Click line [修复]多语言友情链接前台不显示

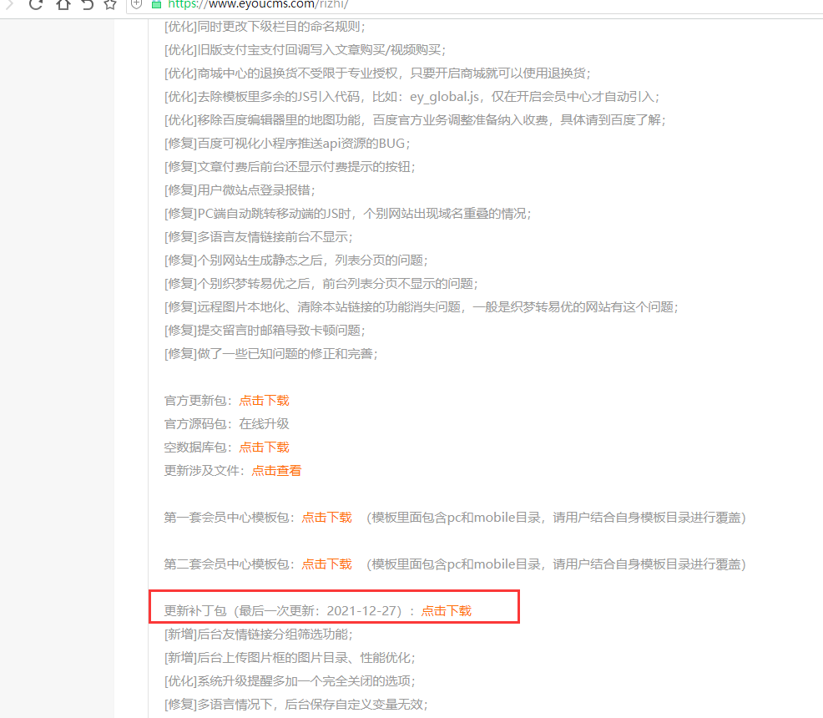258,237
